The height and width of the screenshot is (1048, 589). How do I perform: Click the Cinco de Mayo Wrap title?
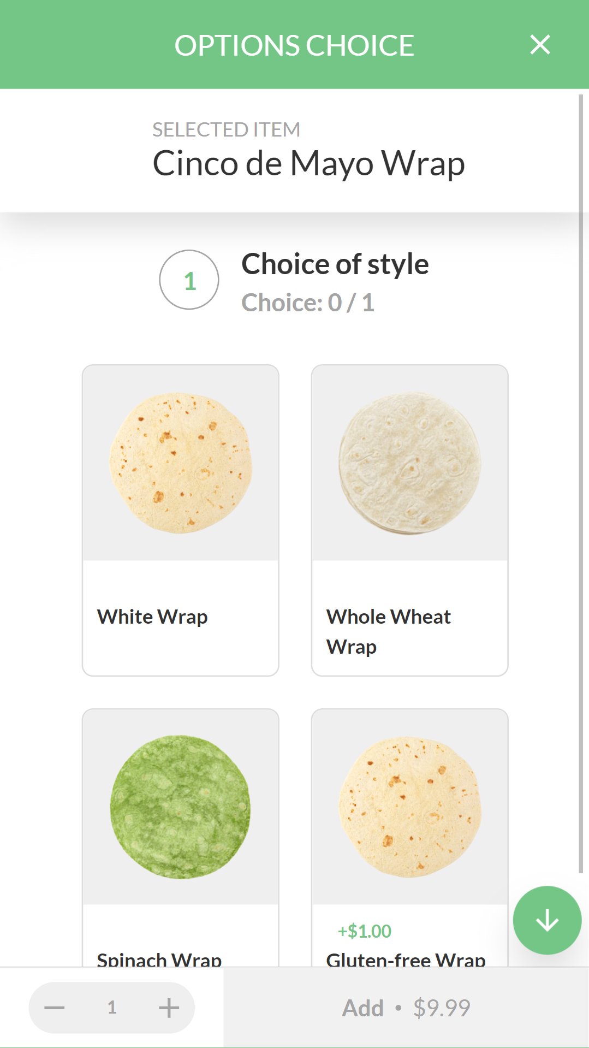308,163
